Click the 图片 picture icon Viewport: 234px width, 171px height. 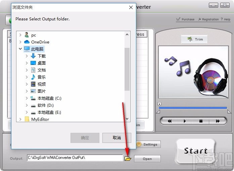click(x=33, y=91)
